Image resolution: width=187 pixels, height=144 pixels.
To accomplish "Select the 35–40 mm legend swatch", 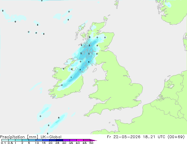I will (73, 140).
